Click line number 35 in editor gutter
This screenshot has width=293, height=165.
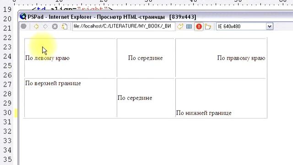[7, 159]
